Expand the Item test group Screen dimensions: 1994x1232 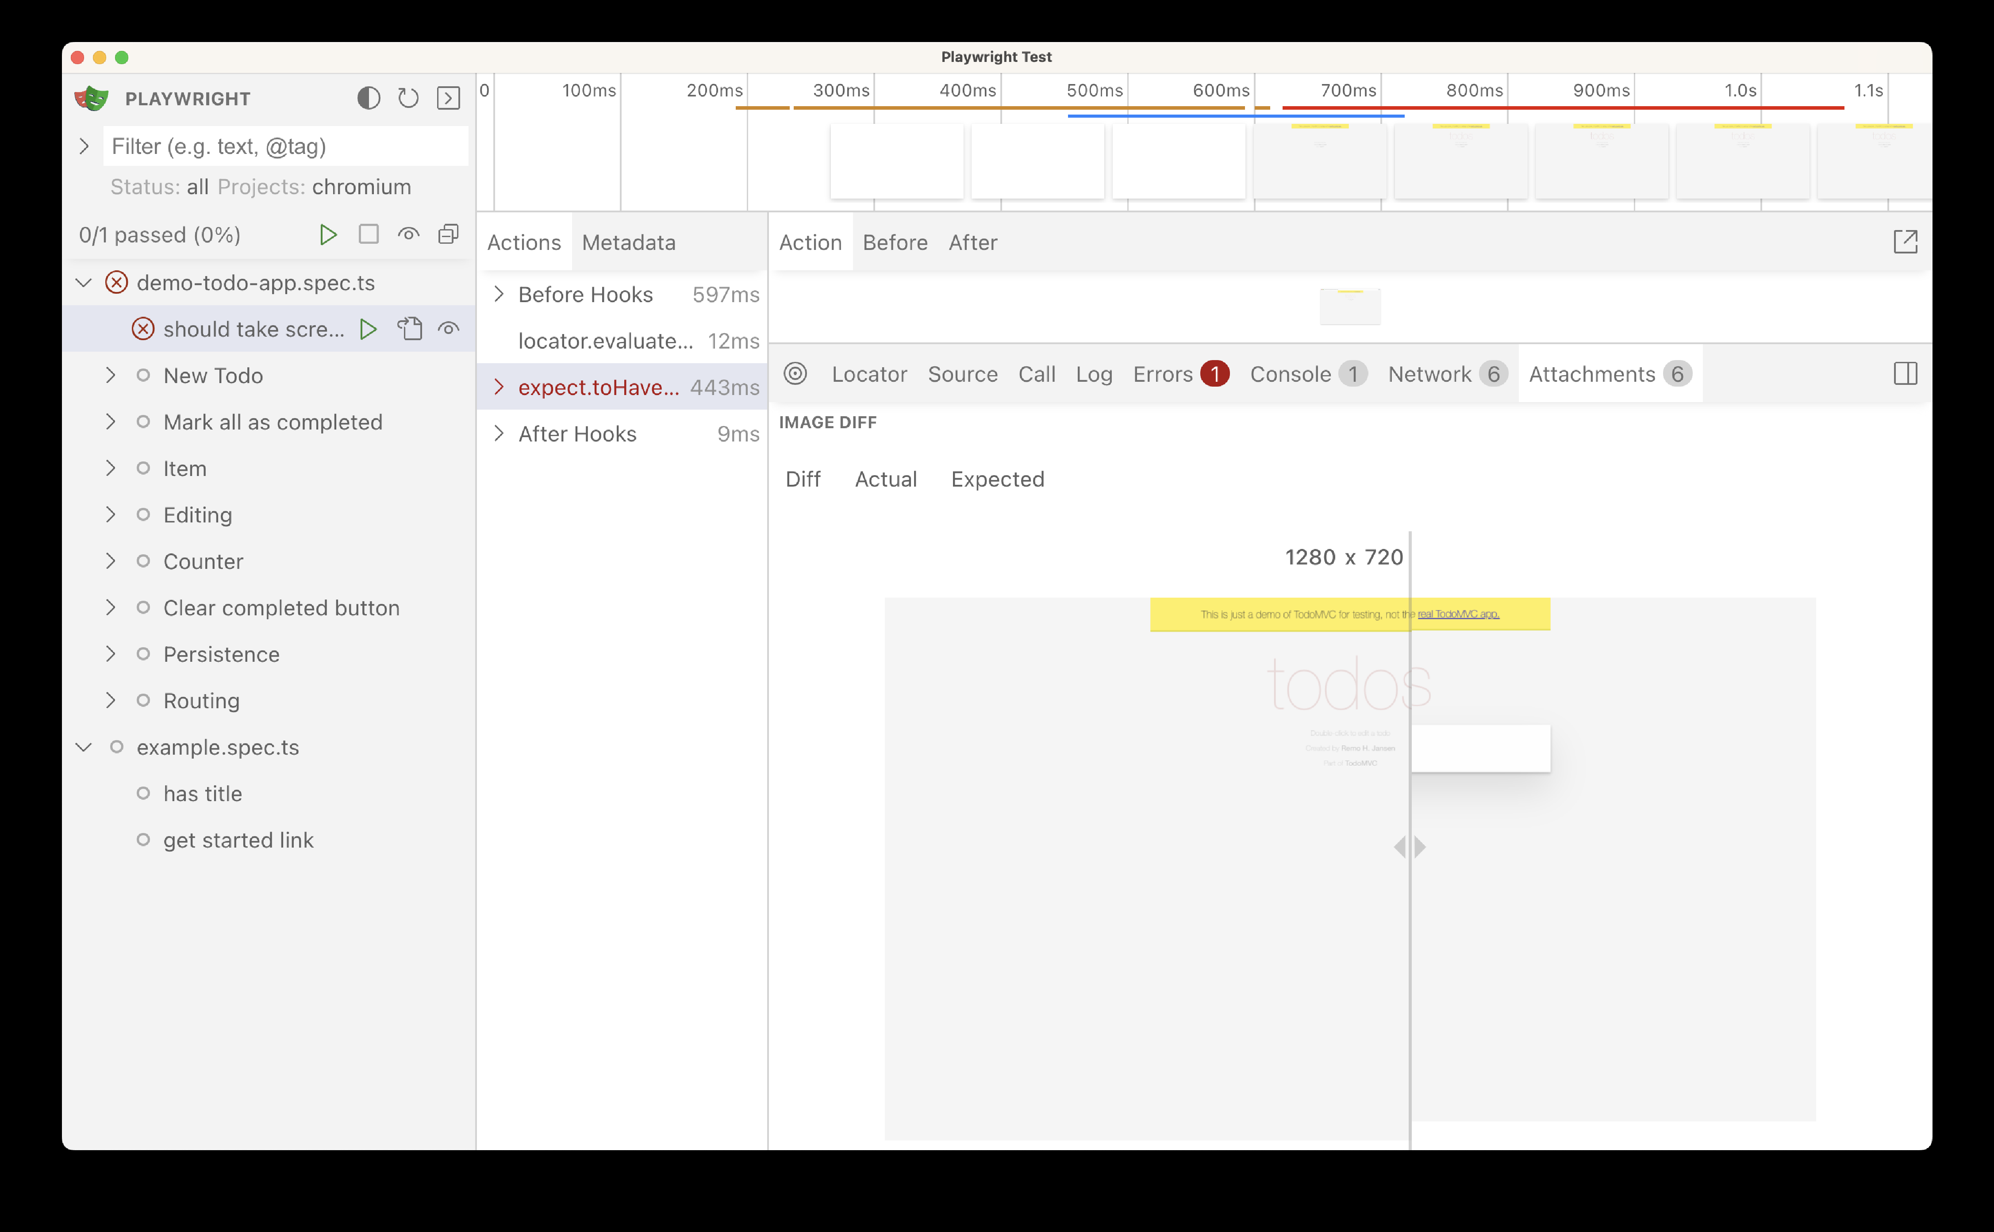coord(111,468)
